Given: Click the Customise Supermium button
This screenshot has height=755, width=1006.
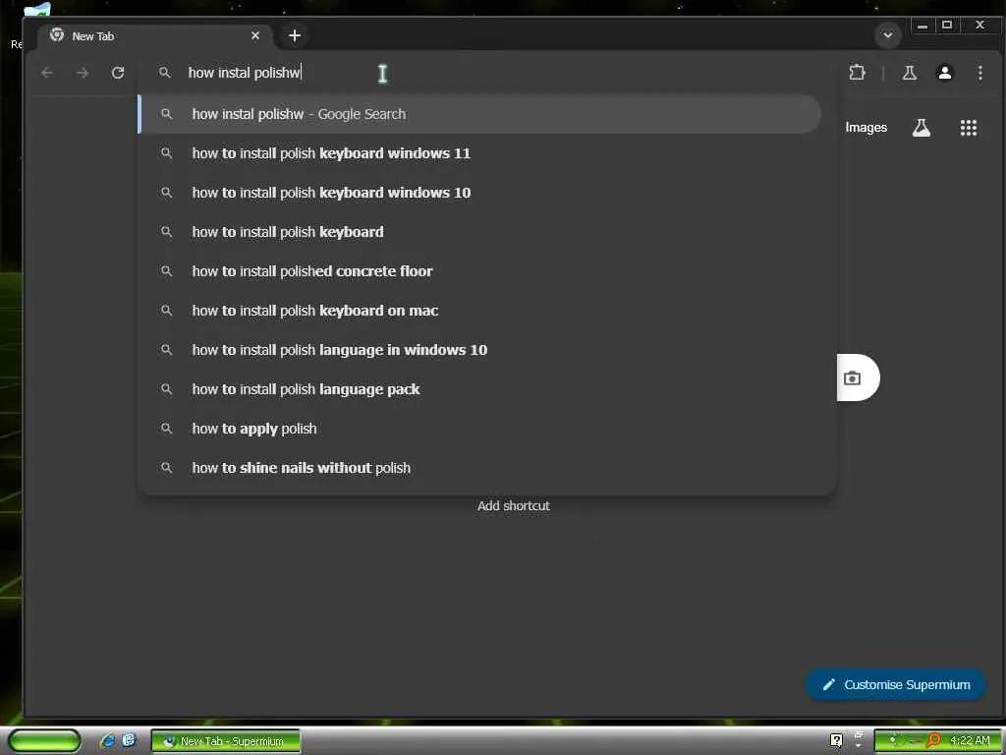Looking at the screenshot, I should [896, 685].
